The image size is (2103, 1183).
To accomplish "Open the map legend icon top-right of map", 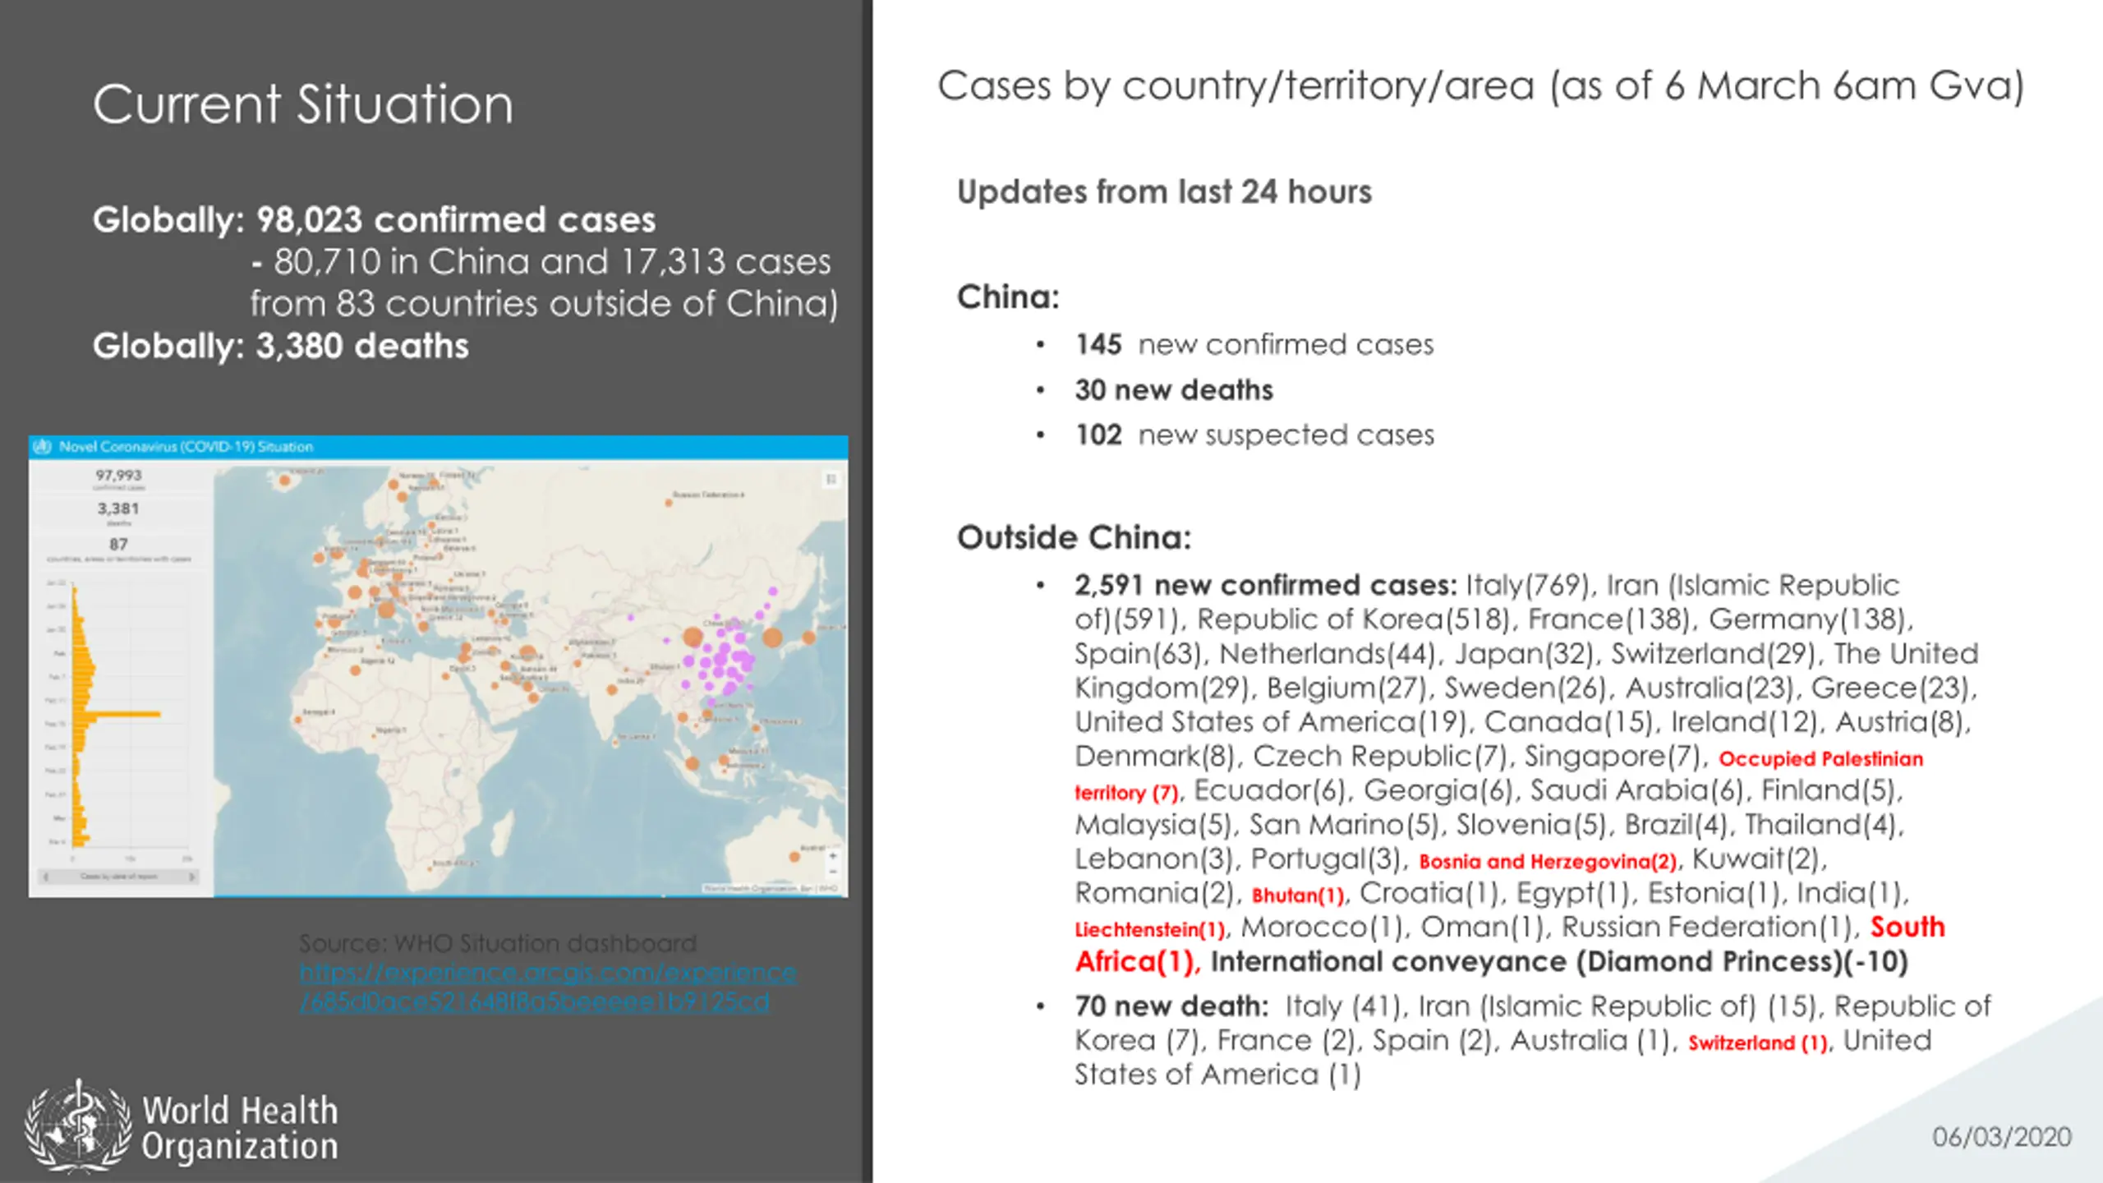I will (831, 479).
